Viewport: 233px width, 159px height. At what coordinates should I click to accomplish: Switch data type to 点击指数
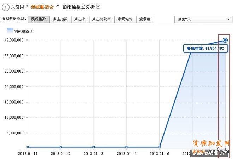point(60,19)
